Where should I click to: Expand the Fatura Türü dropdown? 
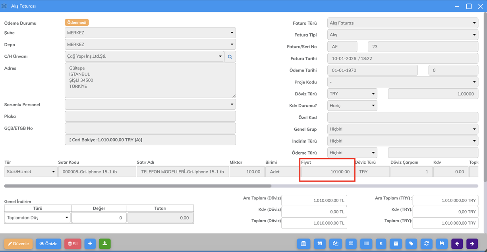click(x=402, y=23)
